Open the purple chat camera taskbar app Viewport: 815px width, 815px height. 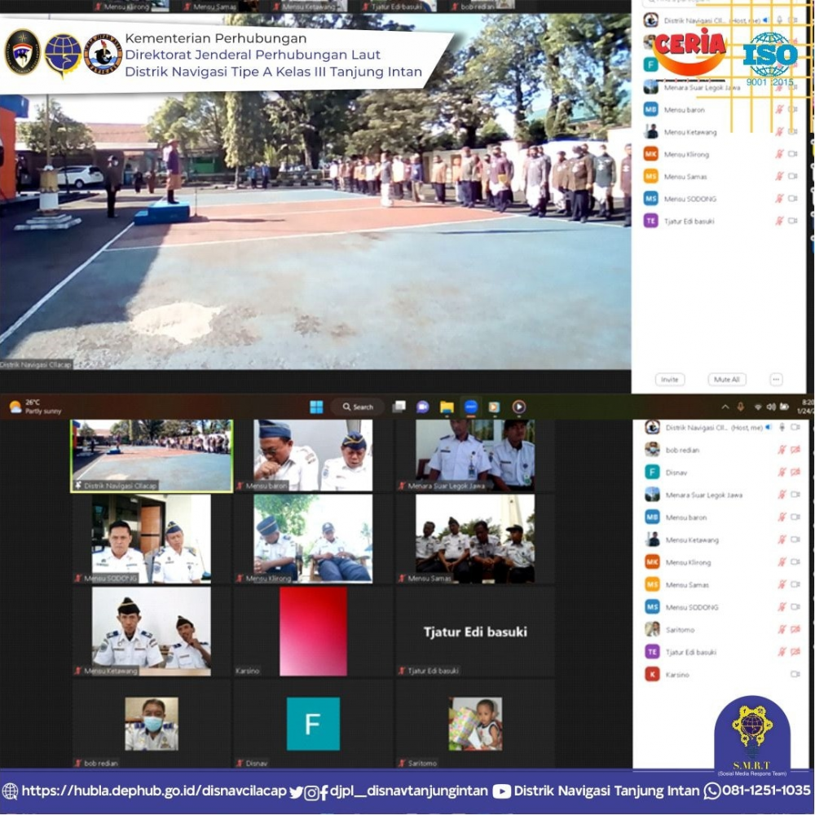pos(422,407)
